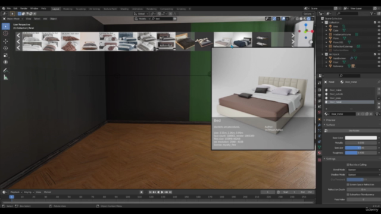Hide the IrradianceVolume in outliner
This screenshot has height=214, width=381.
379,34
